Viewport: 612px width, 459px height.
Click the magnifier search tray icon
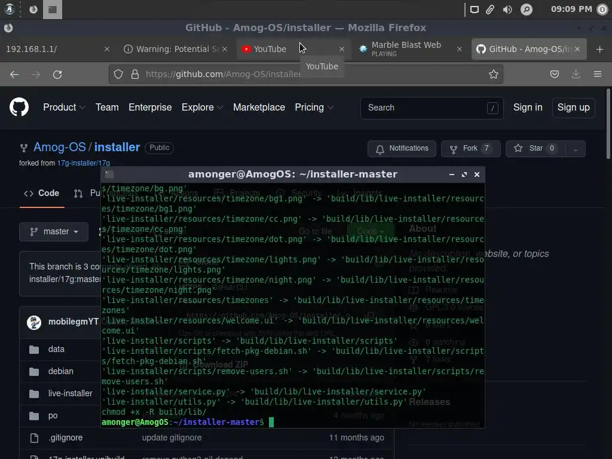pos(526,10)
